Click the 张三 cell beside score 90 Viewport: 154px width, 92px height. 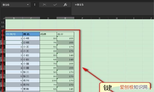[31, 72]
